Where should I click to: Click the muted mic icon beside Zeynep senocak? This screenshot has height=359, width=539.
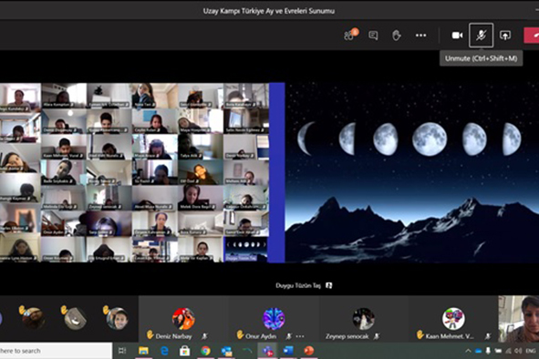tap(377, 336)
